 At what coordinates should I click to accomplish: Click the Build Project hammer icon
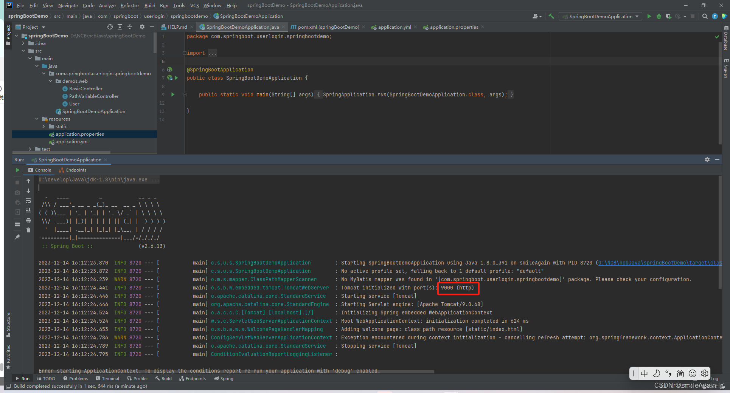pyautogui.click(x=551, y=16)
